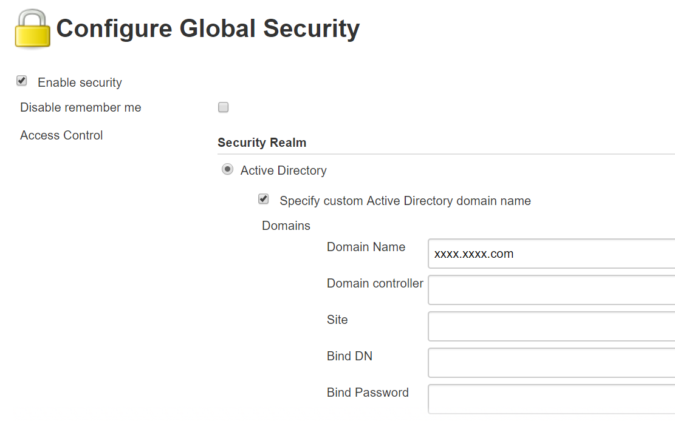Viewport: 675px width, 424px height.
Task: Focus the Domain Name field containing xxxx.xxxx.com
Action: [552, 254]
